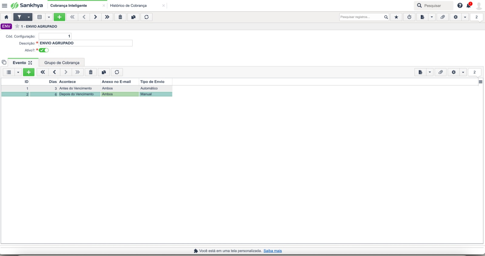The height and width of the screenshot is (256, 485).
Task: Open the stopwatch timer icon
Action: (x=409, y=17)
